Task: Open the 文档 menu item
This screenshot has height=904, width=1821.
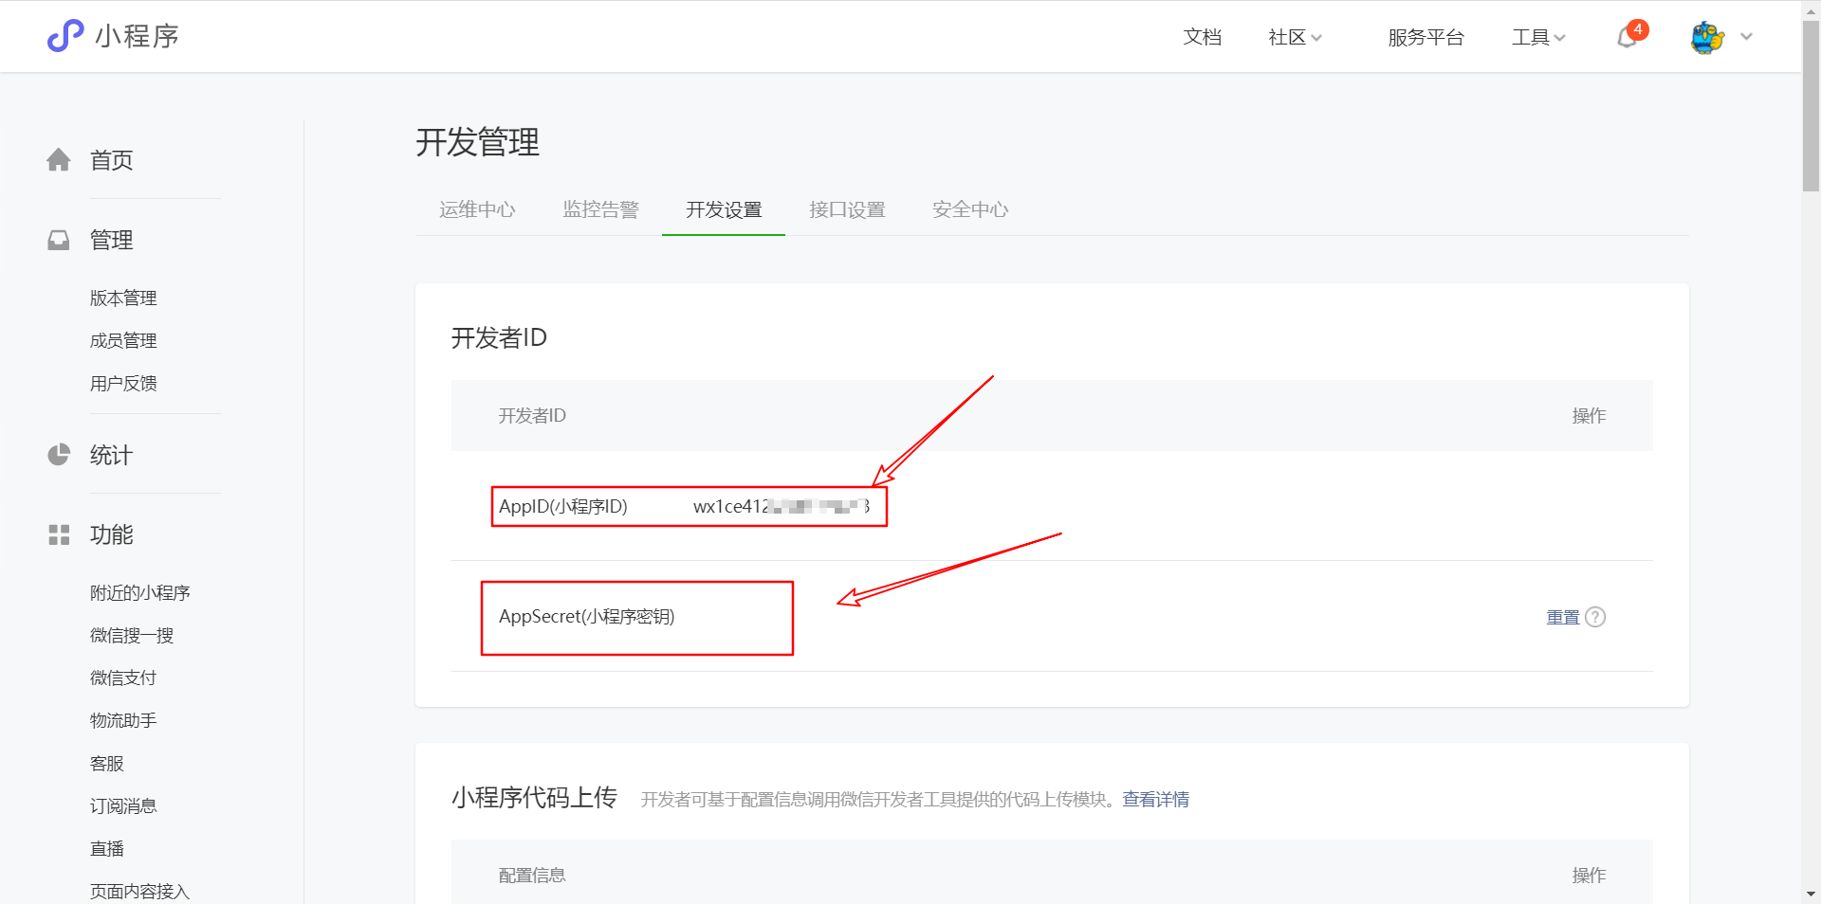Action: tap(1202, 37)
